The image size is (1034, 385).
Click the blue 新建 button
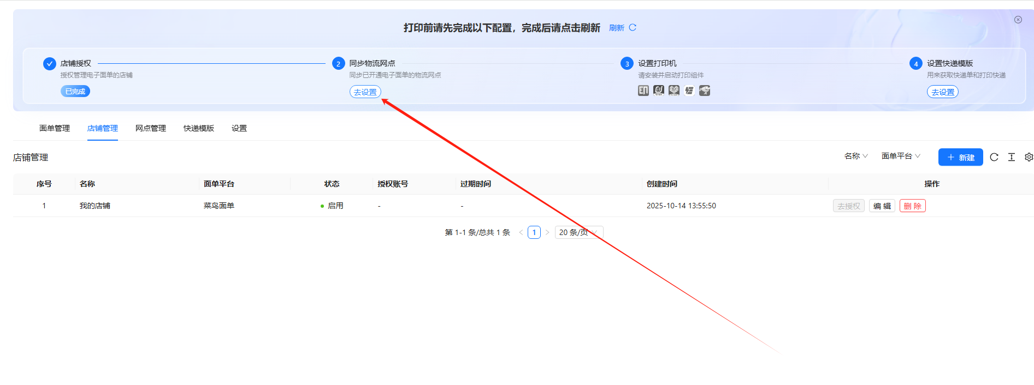[960, 157]
